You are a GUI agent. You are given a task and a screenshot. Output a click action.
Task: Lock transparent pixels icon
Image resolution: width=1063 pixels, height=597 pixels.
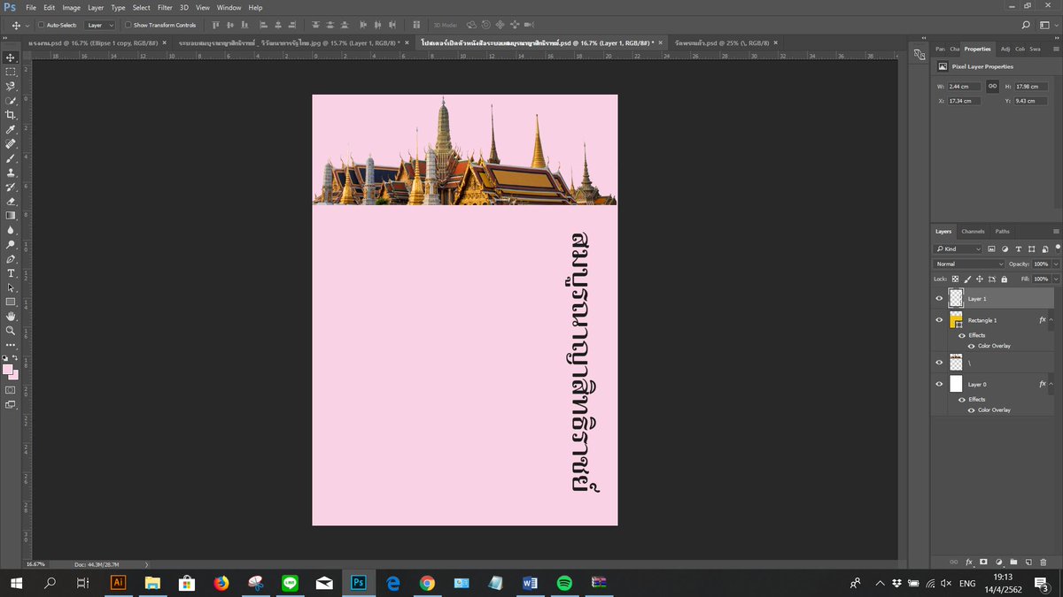point(955,279)
